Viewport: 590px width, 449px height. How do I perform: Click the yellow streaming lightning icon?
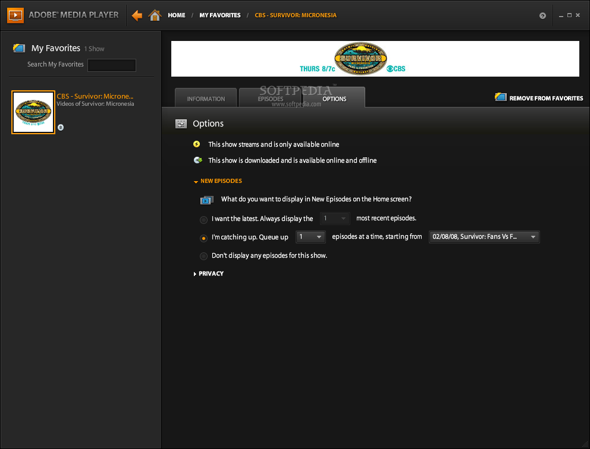[x=196, y=144]
